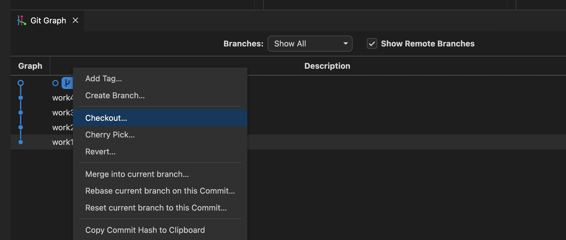Click the hollow circle left of the branch badge

[x=55, y=83]
